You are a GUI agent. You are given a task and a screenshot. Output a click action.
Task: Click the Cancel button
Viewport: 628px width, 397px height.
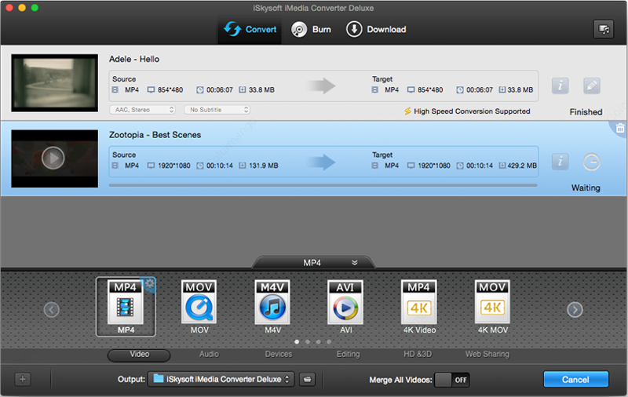click(575, 380)
